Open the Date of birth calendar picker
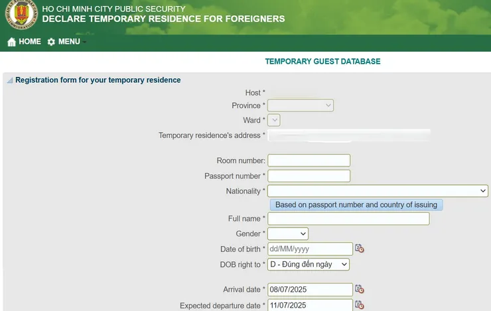The image size is (491, 311). click(x=360, y=249)
